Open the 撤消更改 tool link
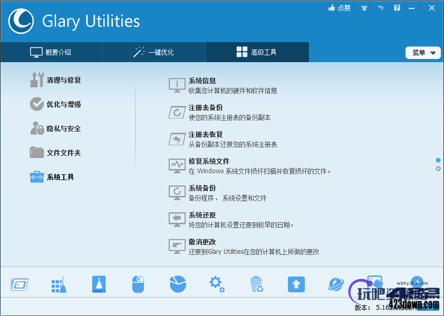The image size is (444, 316). coord(202,242)
